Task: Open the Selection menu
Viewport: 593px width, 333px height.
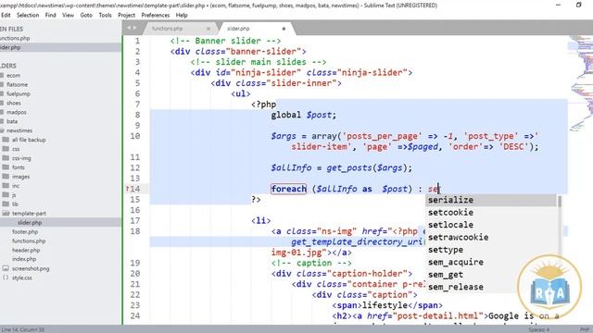Action: point(28,15)
